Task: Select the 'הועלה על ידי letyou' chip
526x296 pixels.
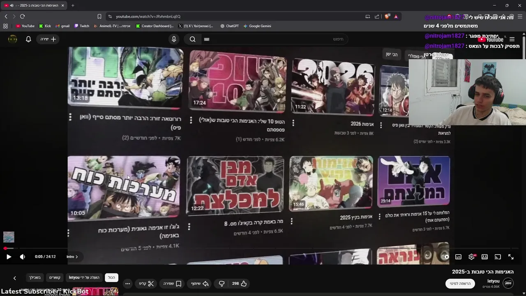Action: click(x=84, y=277)
